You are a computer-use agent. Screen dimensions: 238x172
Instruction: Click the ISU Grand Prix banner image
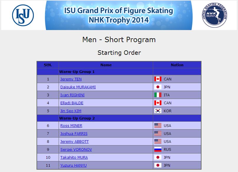[x=119, y=15]
